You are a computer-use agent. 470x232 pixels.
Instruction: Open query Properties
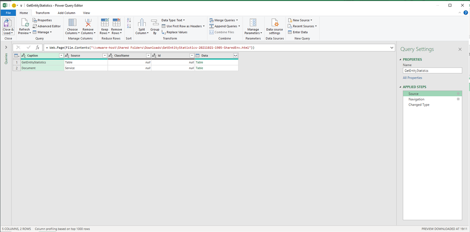pos(42,20)
